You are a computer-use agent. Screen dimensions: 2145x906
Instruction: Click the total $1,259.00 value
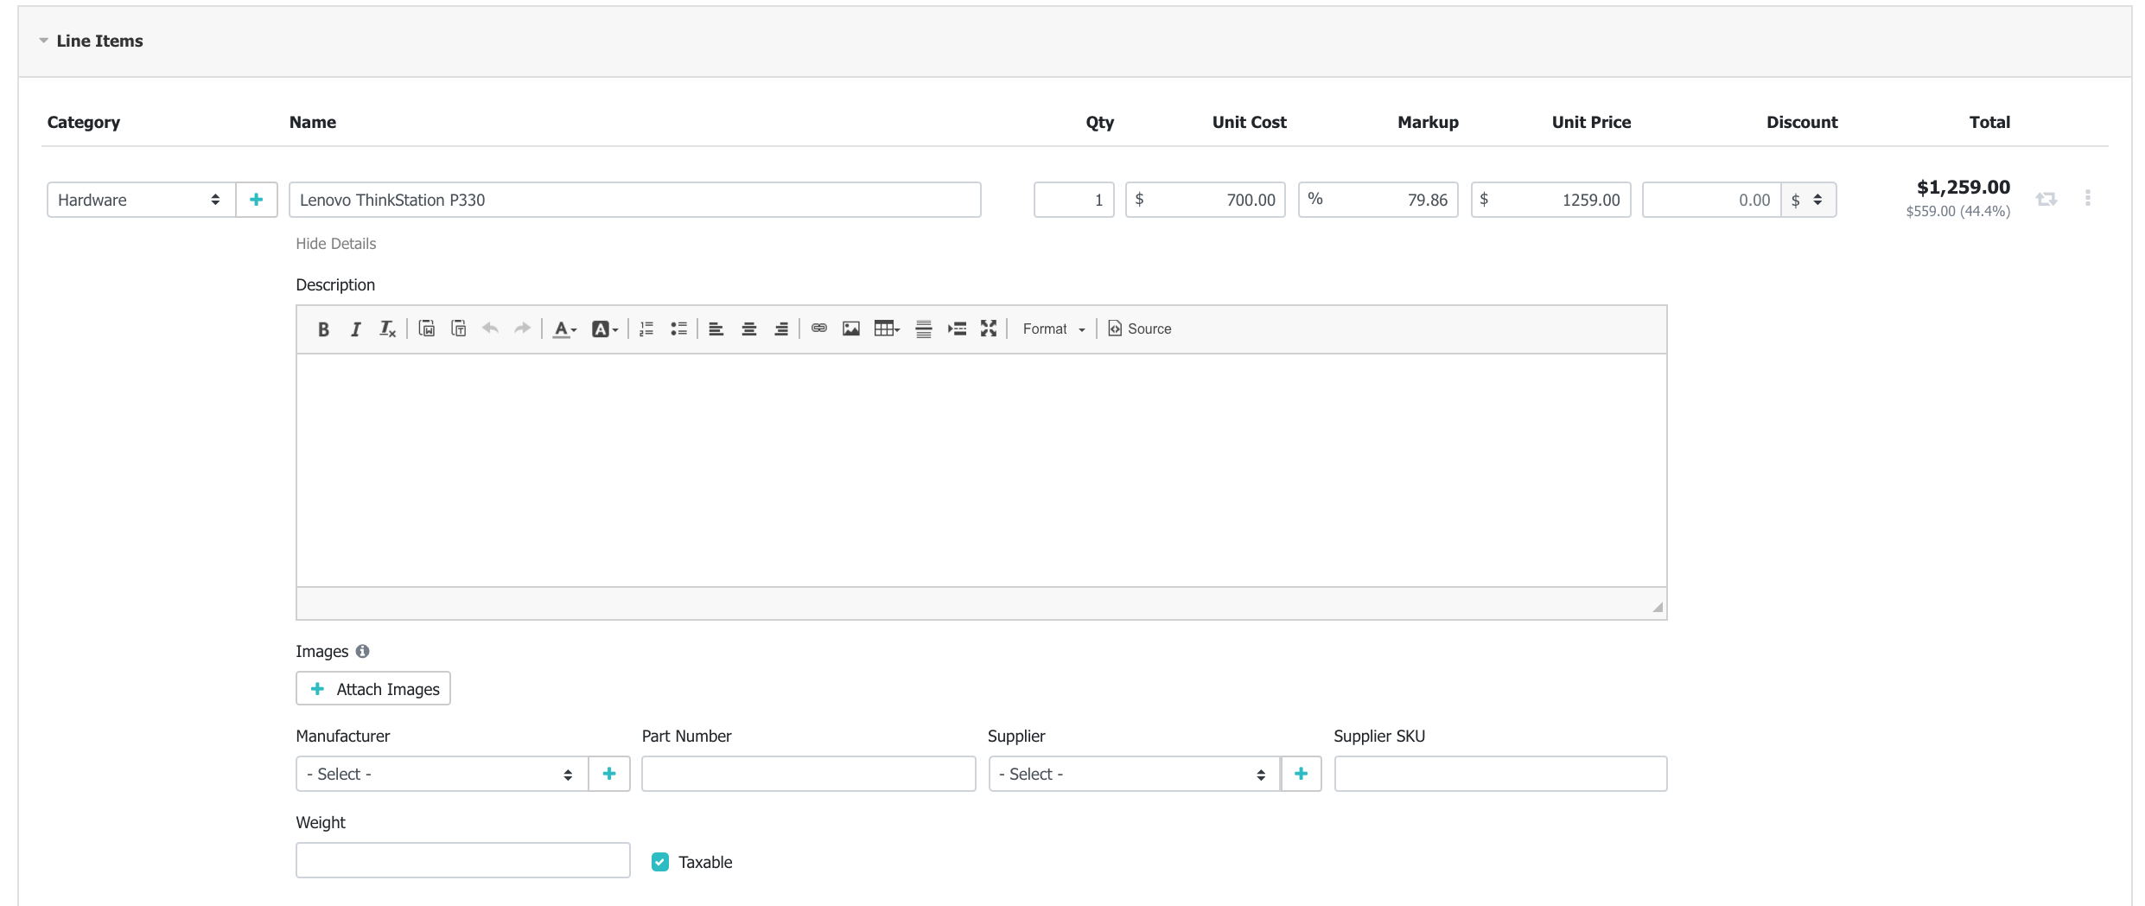click(1964, 187)
